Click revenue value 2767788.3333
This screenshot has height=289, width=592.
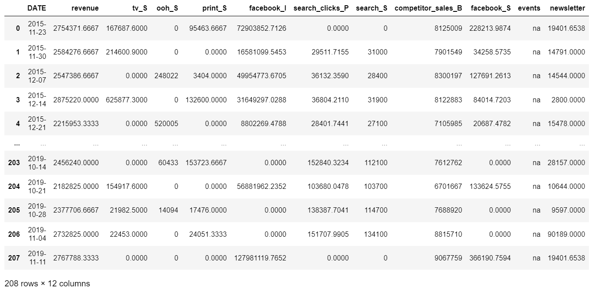tap(76, 258)
